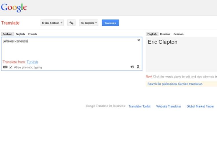Play audio with the speaker listen icon
This screenshot has width=217, height=146.
(x=132, y=67)
